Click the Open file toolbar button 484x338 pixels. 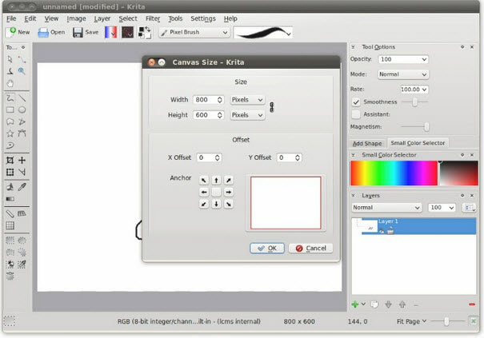51,32
